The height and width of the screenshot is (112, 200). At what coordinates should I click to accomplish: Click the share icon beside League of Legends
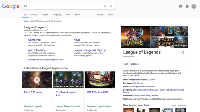click(183, 53)
